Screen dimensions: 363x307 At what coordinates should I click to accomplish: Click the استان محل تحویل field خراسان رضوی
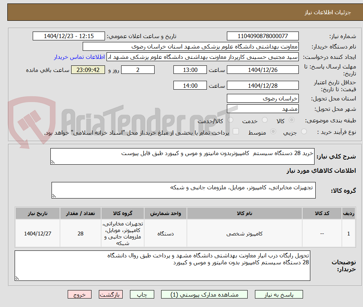[263, 98]
